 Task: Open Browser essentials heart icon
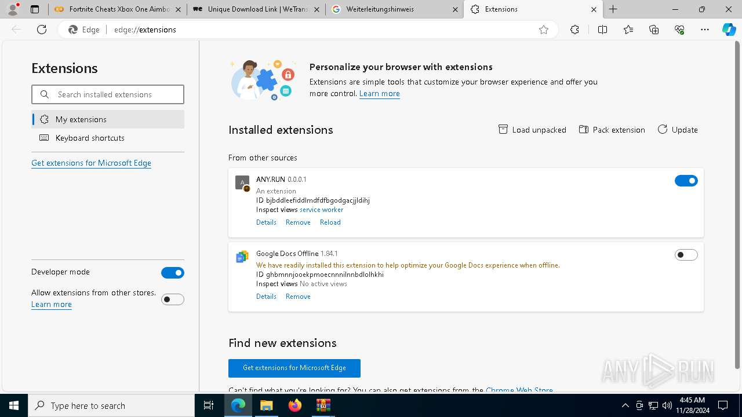point(679,30)
